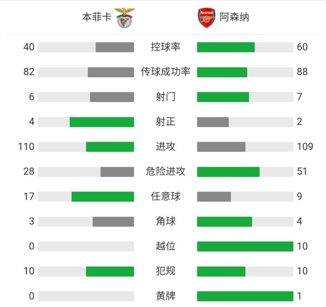Click the Arsenal club crest
Screen dimensions: 326x307
pos(206,18)
